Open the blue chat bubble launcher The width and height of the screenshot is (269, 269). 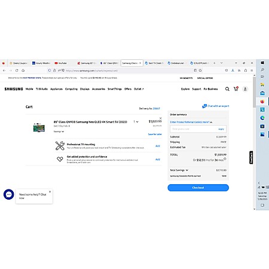tap(9, 194)
